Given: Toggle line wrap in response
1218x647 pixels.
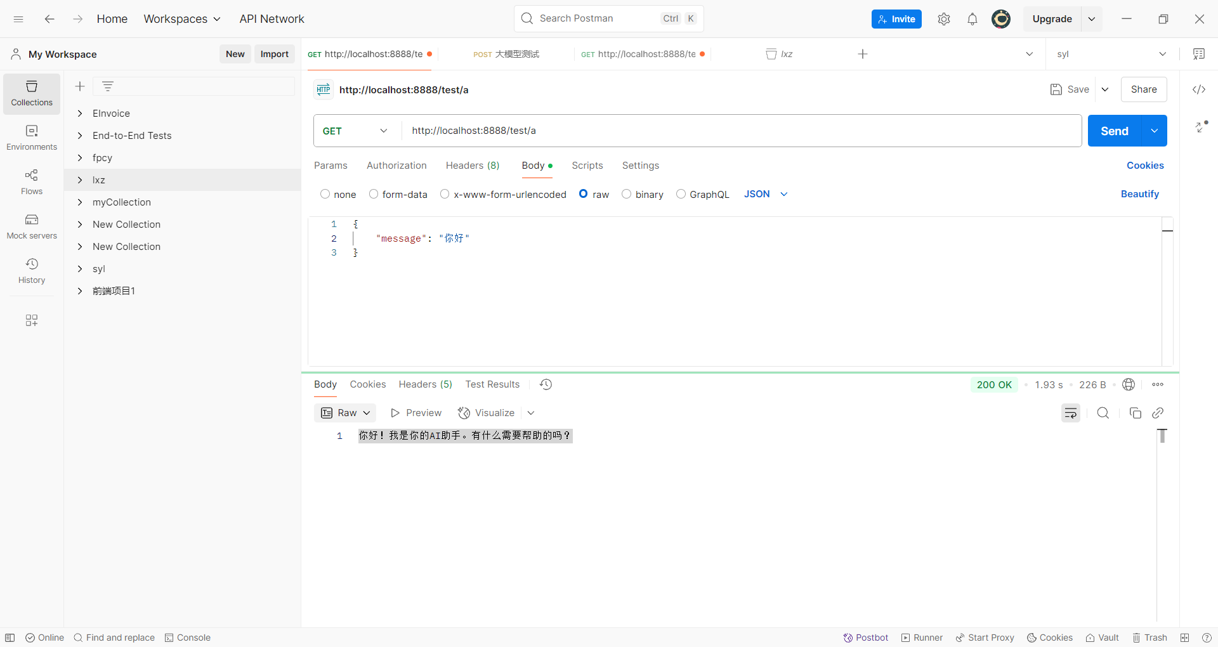Looking at the screenshot, I should (x=1071, y=413).
